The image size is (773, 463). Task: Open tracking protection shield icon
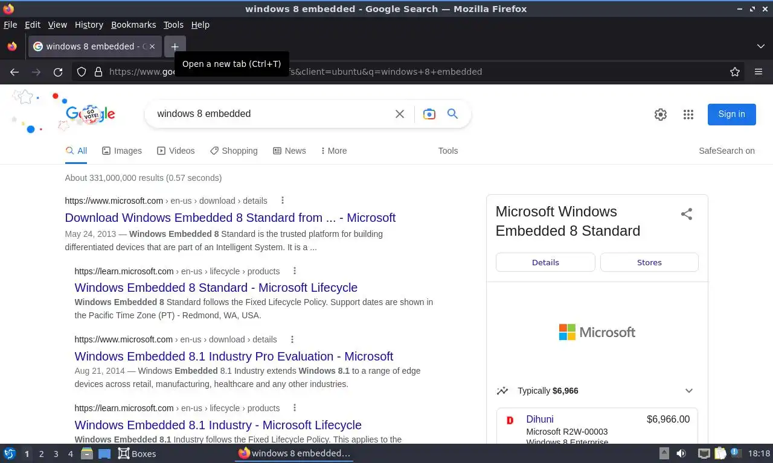tap(82, 72)
